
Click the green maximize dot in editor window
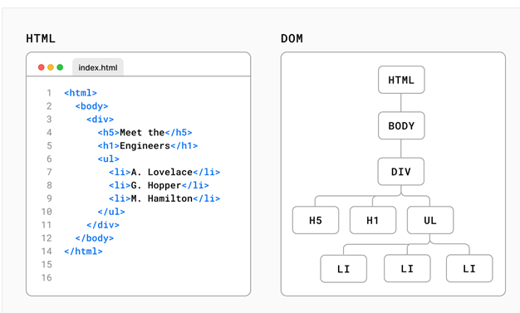[60, 67]
